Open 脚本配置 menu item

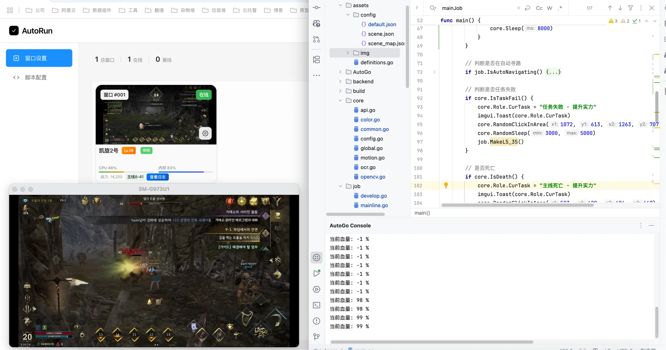coord(36,77)
